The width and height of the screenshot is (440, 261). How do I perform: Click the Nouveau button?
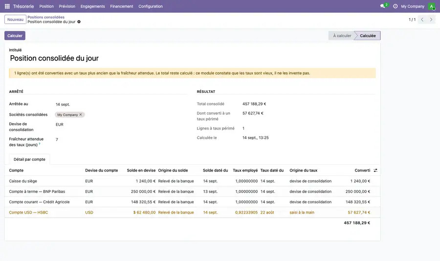click(16, 20)
